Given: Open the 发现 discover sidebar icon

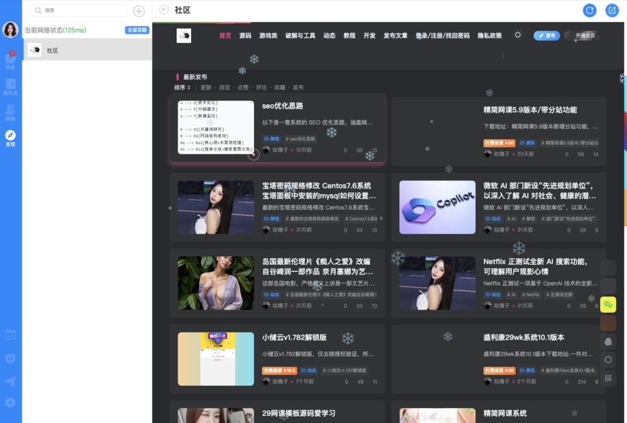Looking at the screenshot, I should (x=10, y=138).
